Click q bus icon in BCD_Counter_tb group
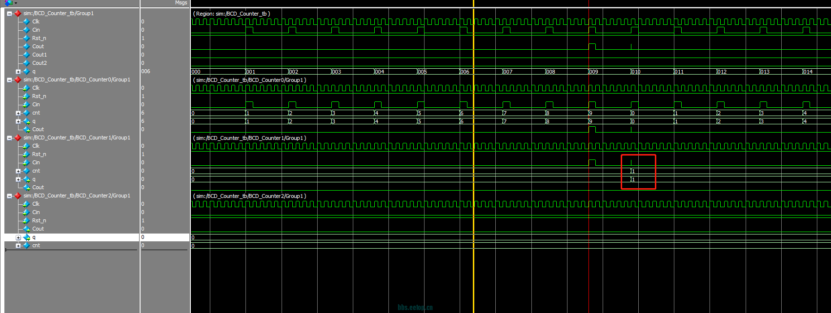The height and width of the screenshot is (313, 831). click(x=27, y=72)
